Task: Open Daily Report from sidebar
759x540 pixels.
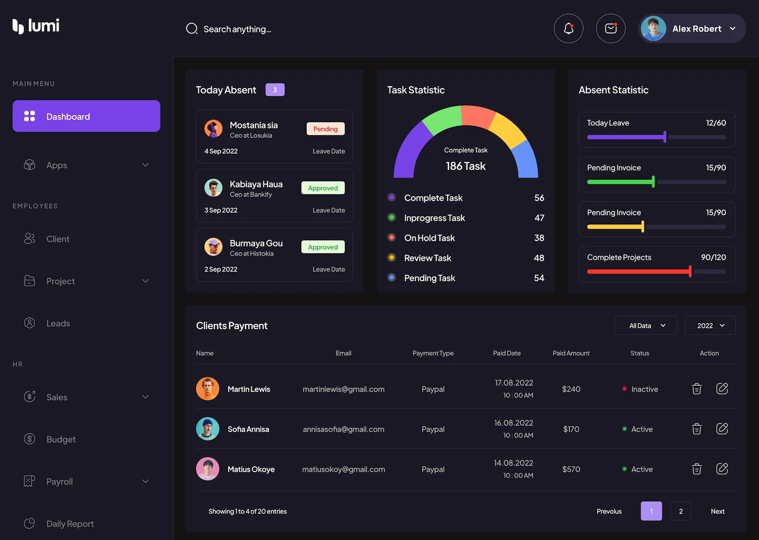Action: pyautogui.click(x=70, y=524)
